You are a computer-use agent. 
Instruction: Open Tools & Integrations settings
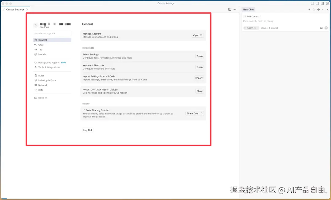point(52,67)
